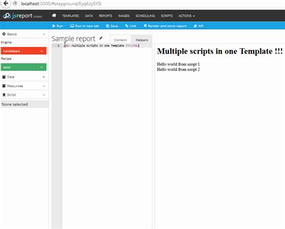This screenshot has height=229, width=285.
Task: Click the Sample report title text
Action: tap(73, 38)
